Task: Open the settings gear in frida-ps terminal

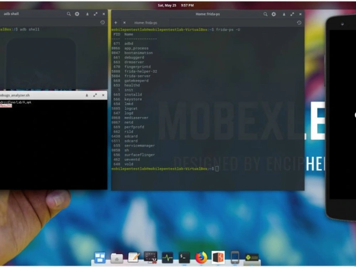Action: [x=274, y=14]
